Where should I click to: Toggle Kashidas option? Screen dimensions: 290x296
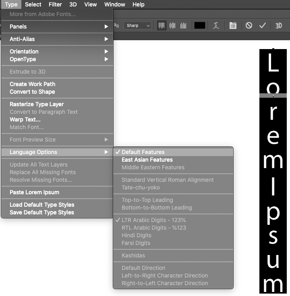[173, 255]
